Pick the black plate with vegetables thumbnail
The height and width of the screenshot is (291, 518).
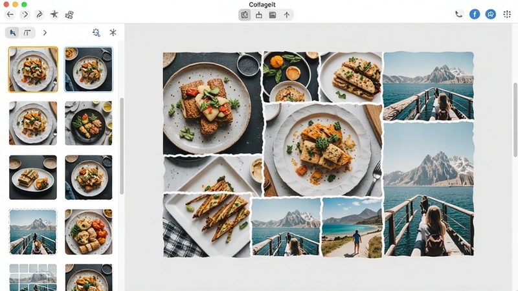coord(88,123)
